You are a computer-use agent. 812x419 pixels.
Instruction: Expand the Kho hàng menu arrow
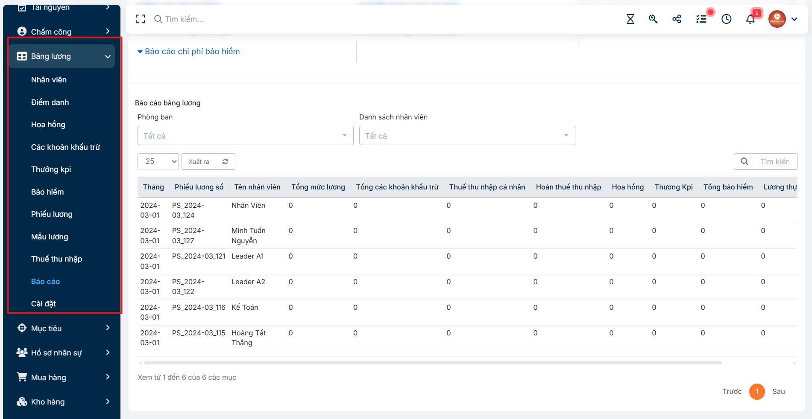(x=108, y=402)
